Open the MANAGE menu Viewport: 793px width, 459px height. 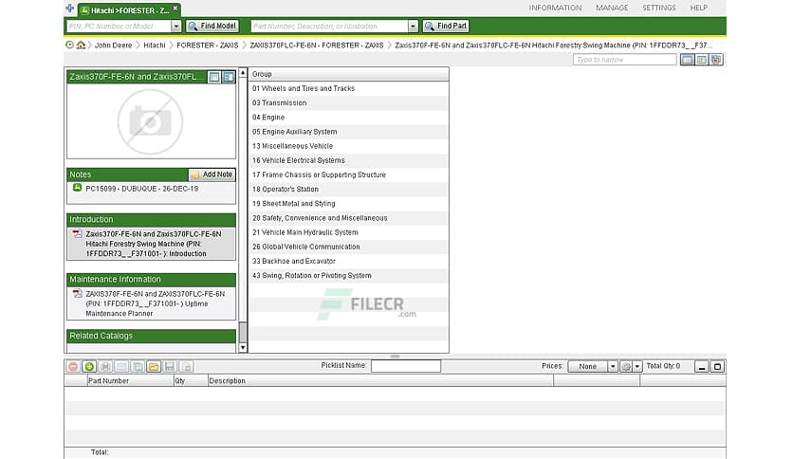point(612,9)
